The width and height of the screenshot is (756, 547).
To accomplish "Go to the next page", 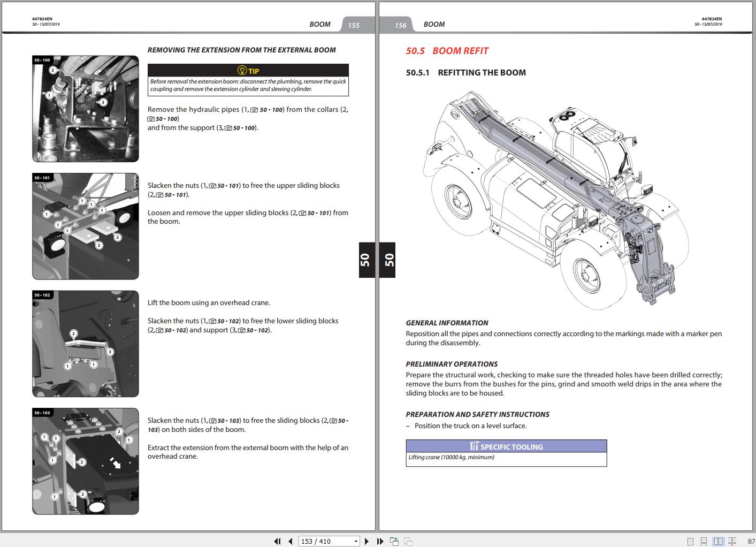I will 366,541.
